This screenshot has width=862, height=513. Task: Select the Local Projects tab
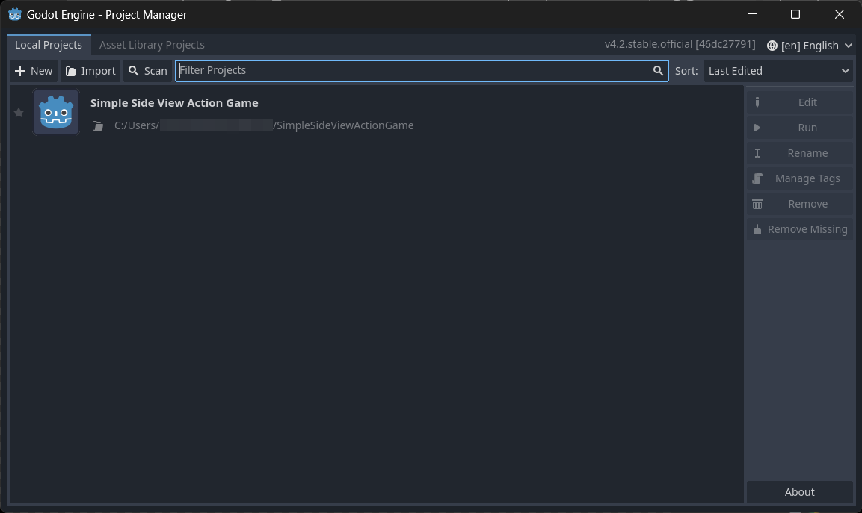tap(49, 45)
